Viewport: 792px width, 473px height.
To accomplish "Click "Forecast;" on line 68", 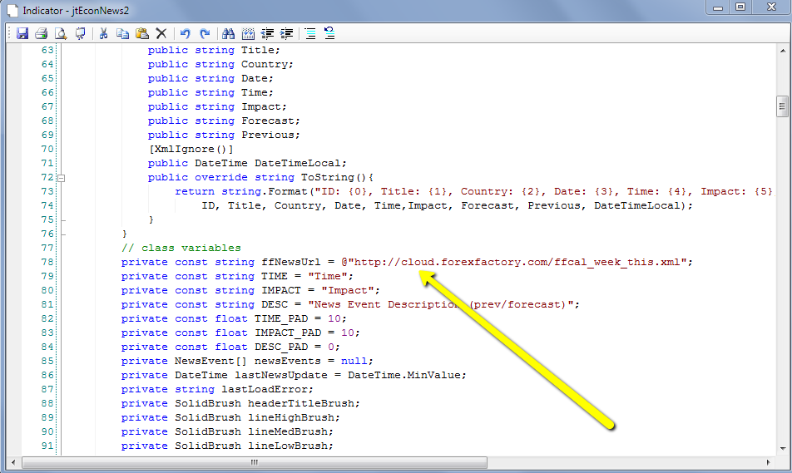I will point(270,121).
